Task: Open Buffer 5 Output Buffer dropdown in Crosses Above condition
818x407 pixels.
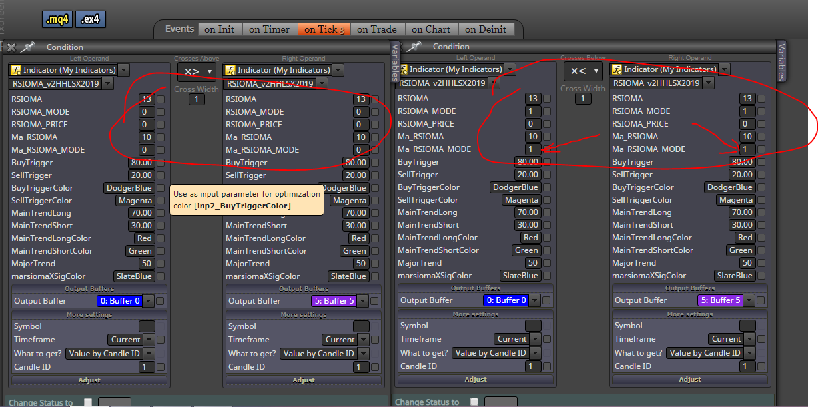Action: pyautogui.click(x=362, y=301)
